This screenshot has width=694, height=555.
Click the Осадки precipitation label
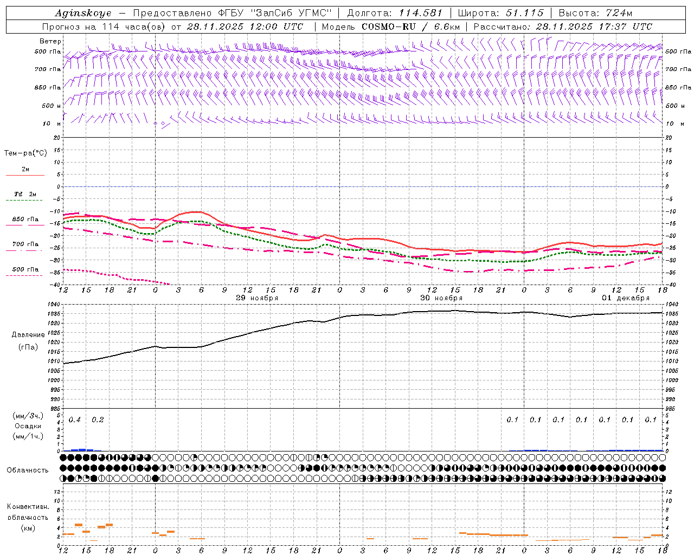tap(28, 426)
